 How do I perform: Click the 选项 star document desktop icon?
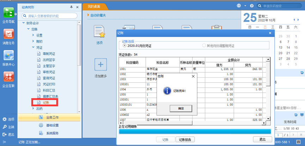click(x=99, y=31)
